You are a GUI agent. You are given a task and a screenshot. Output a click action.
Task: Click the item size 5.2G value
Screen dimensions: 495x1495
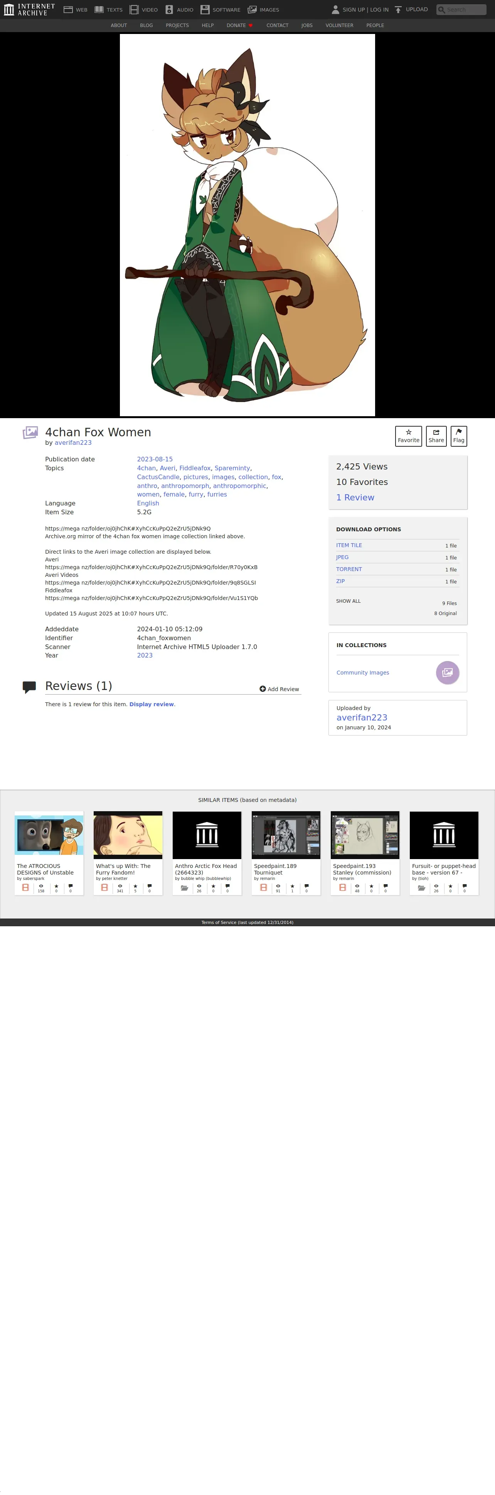click(144, 512)
